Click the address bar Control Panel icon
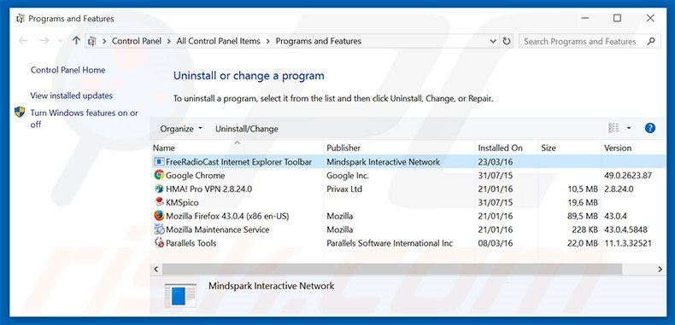Image resolution: width=675 pixels, height=325 pixels. pyautogui.click(x=91, y=41)
